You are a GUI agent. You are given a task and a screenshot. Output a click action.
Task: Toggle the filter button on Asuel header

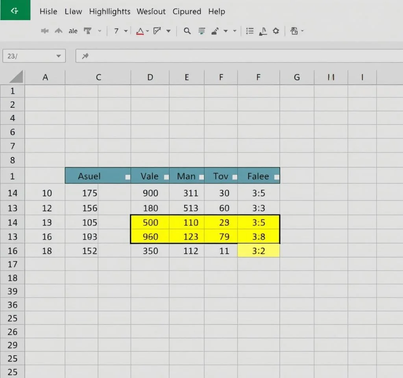[x=127, y=177]
